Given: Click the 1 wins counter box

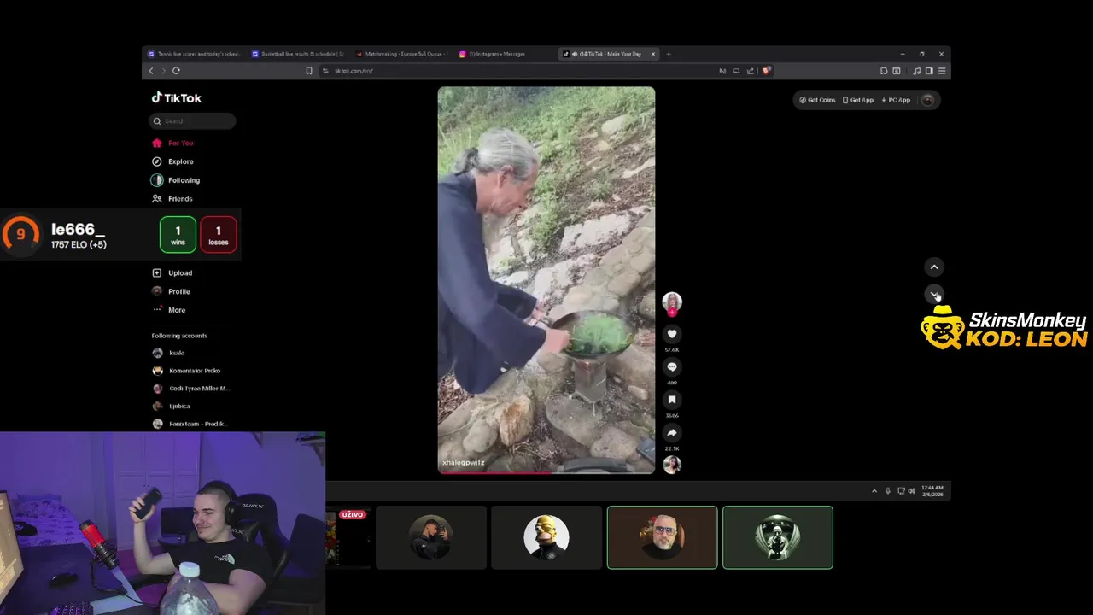Looking at the screenshot, I should pos(178,235).
